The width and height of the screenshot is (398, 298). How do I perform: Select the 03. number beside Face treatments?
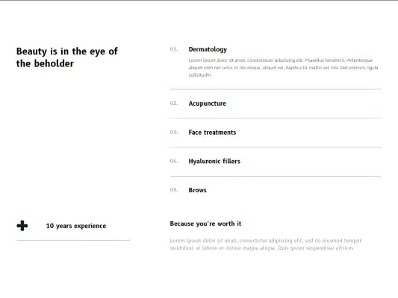click(x=174, y=132)
